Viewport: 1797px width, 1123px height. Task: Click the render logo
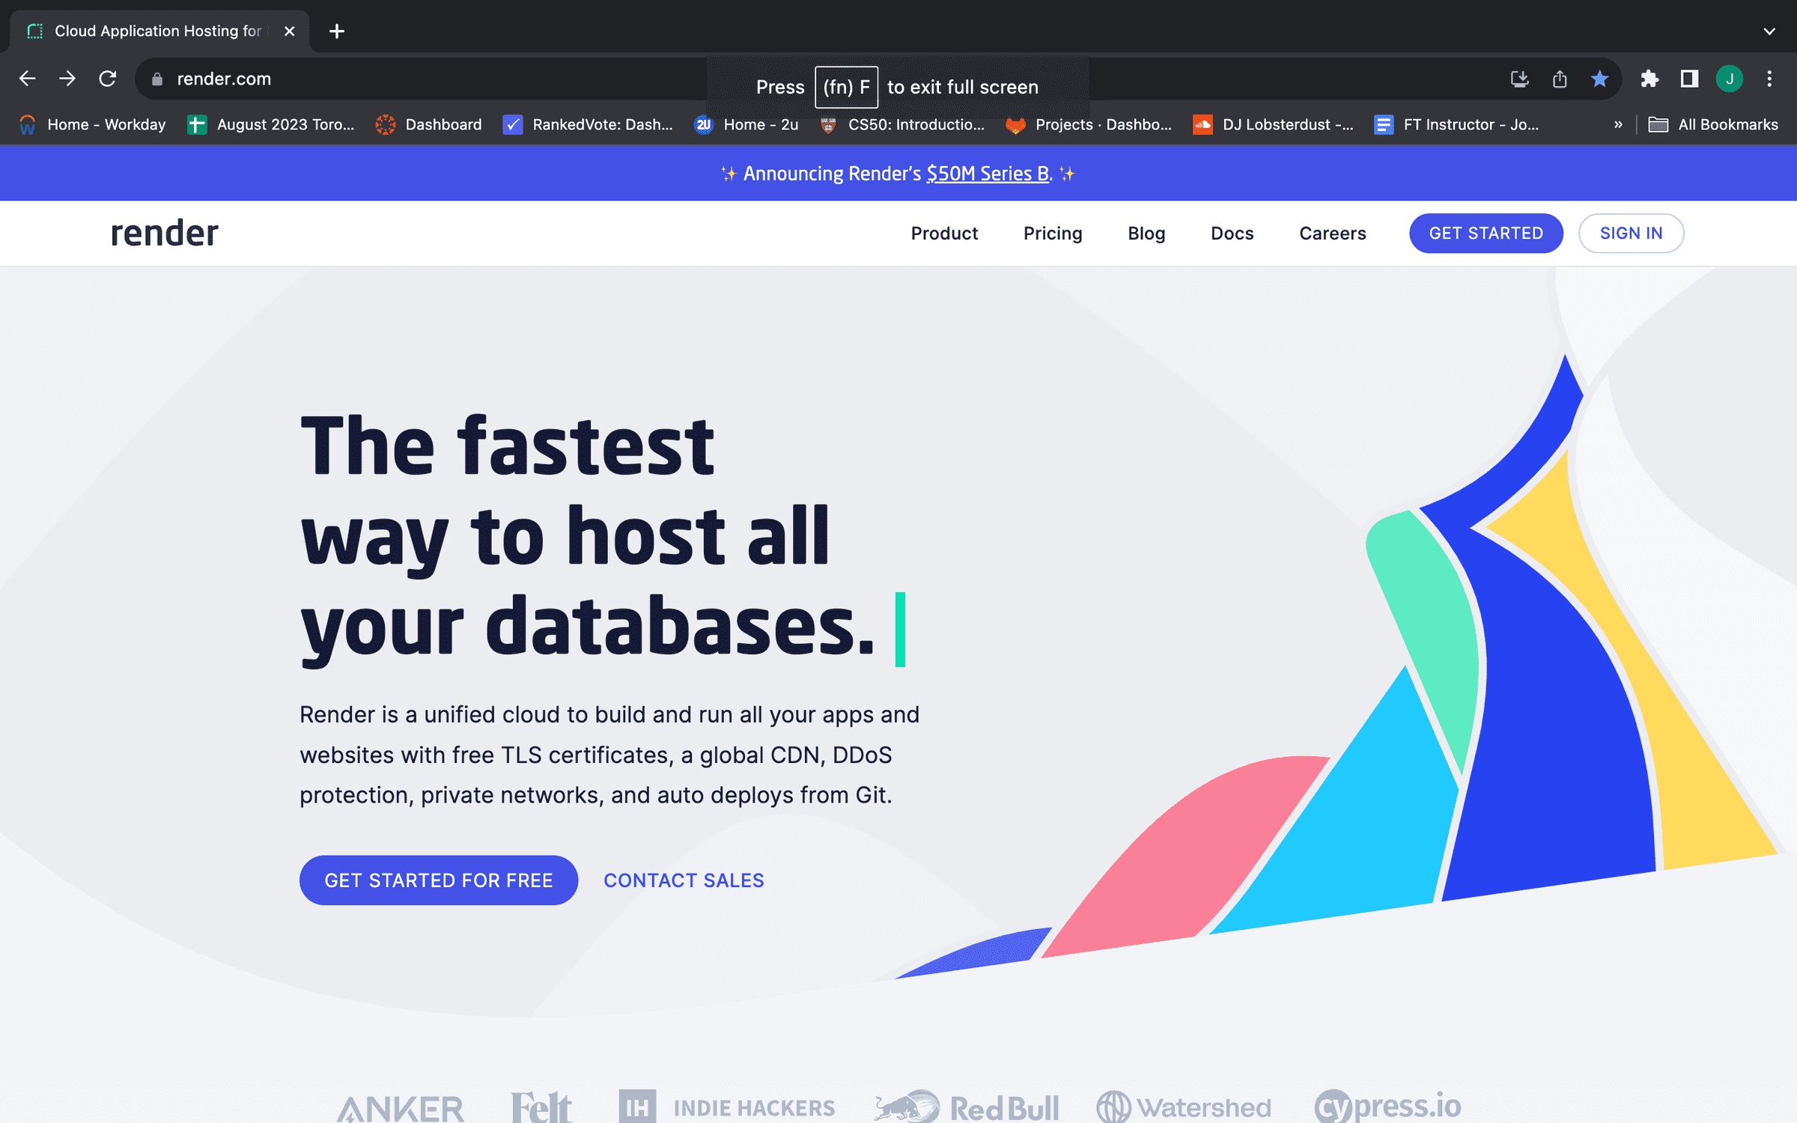[x=165, y=234]
